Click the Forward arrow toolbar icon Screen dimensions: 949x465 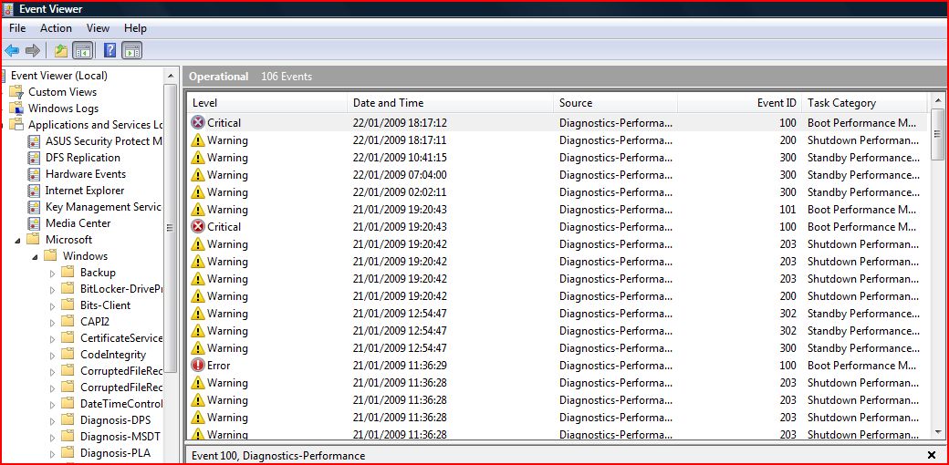33,51
